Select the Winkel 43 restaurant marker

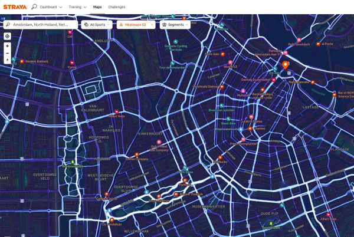(230, 62)
